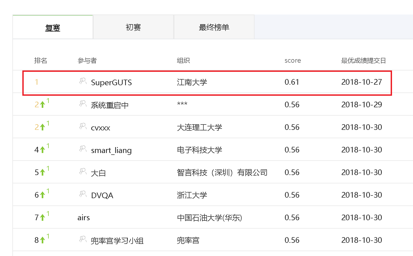Click the green up arrow in rank 7 row
The image size is (413, 256).
click(x=43, y=218)
